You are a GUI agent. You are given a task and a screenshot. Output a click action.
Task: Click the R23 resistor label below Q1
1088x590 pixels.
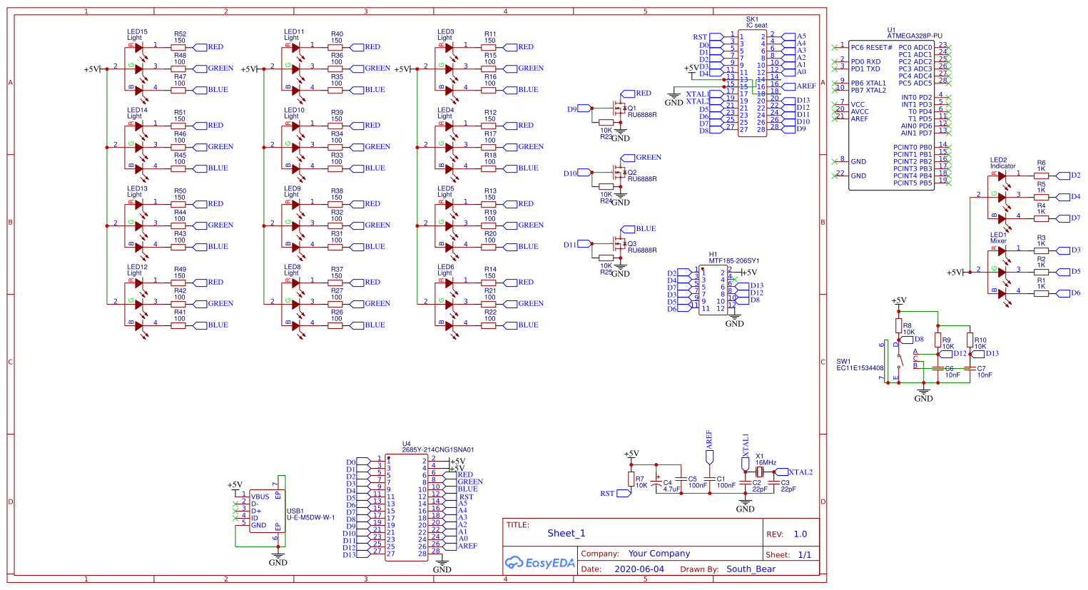pos(606,137)
